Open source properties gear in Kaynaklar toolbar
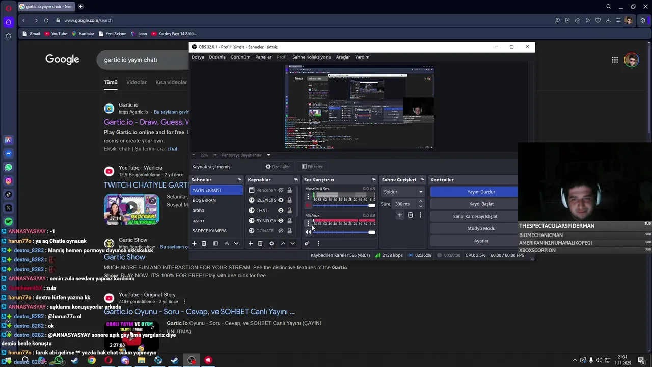 pyautogui.click(x=271, y=244)
